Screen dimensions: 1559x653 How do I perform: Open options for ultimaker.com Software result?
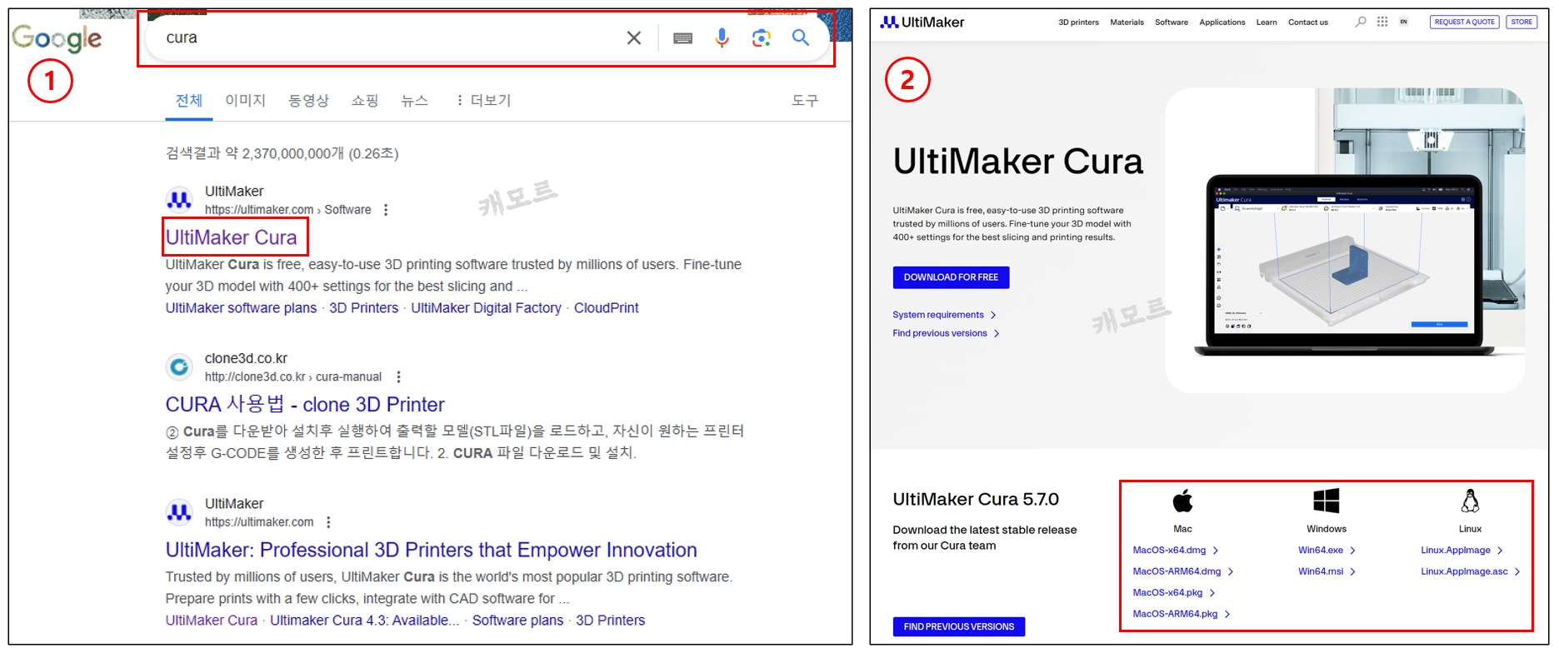[386, 210]
